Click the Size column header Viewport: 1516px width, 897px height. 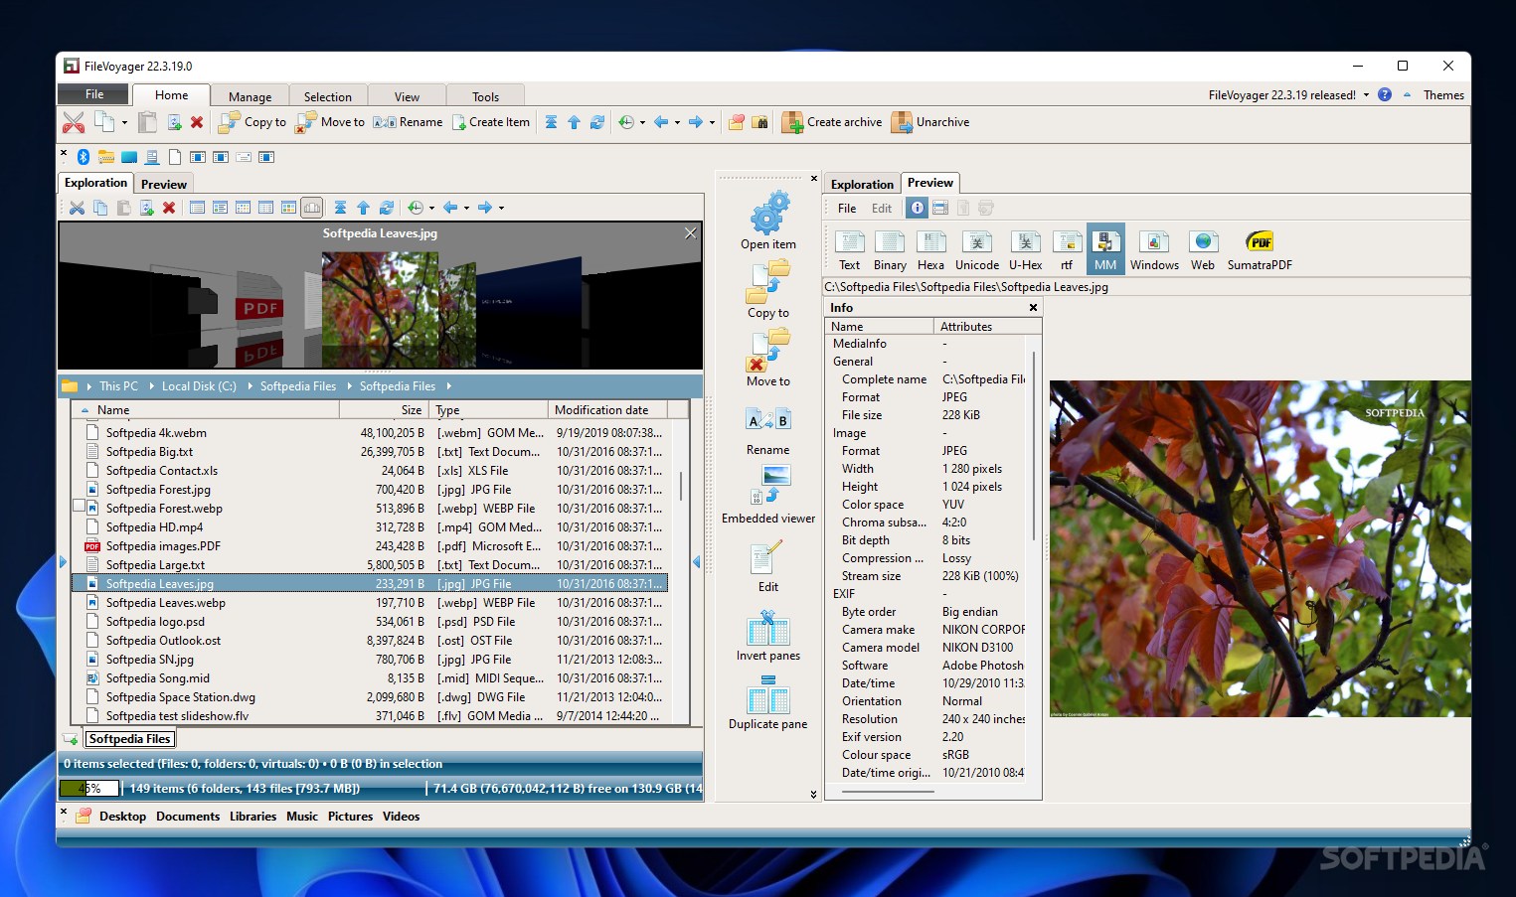pyautogui.click(x=384, y=409)
